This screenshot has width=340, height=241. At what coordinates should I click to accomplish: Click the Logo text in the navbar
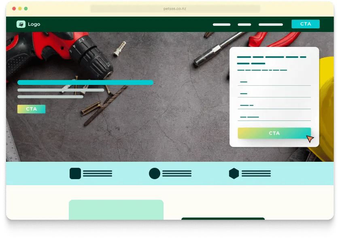click(x=34, y=24)
